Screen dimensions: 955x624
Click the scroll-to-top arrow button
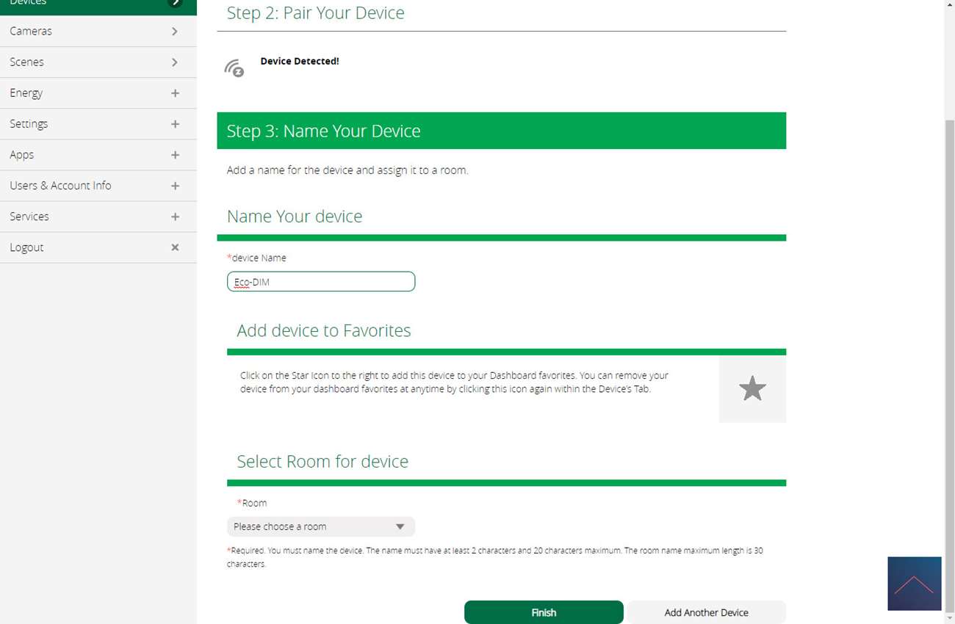coord(914,584)
